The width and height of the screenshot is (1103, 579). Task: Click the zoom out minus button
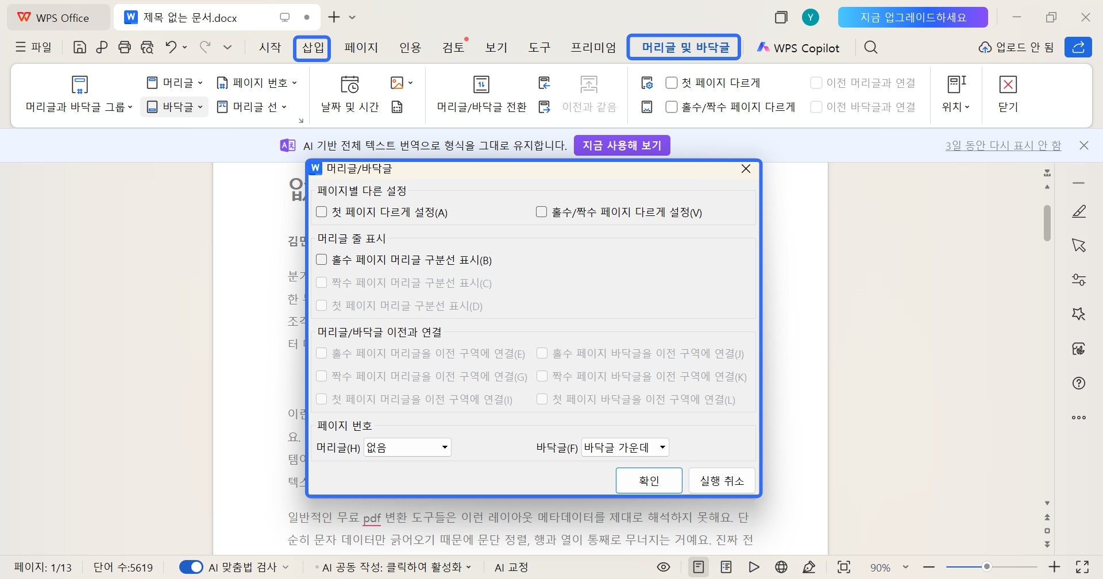tap(929, 568)
